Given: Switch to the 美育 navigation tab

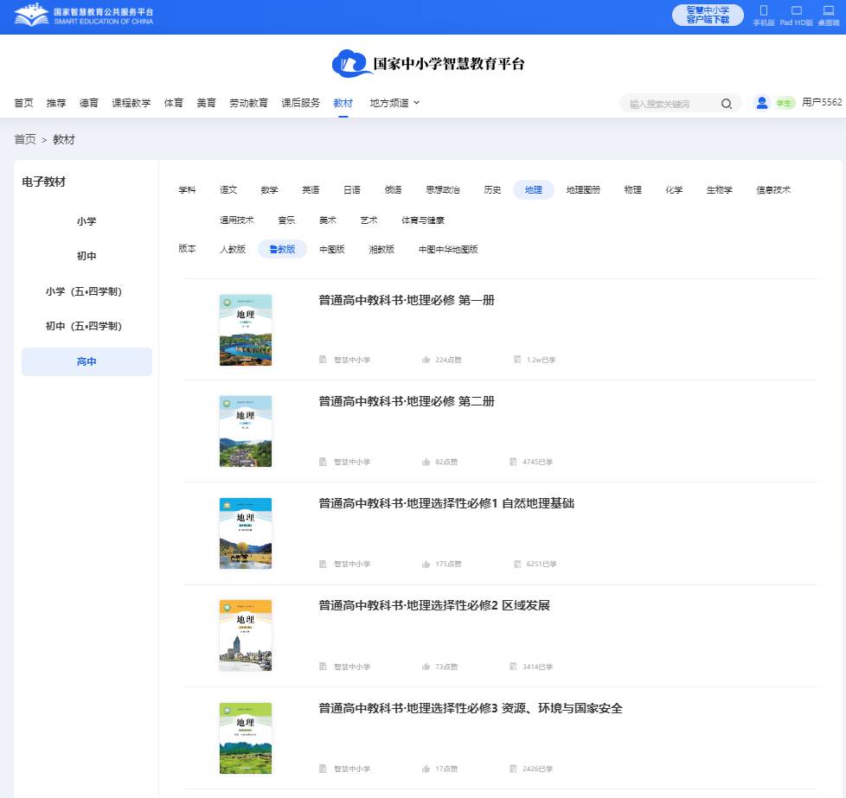Looking at the screenshot, I should pos(207,102).
